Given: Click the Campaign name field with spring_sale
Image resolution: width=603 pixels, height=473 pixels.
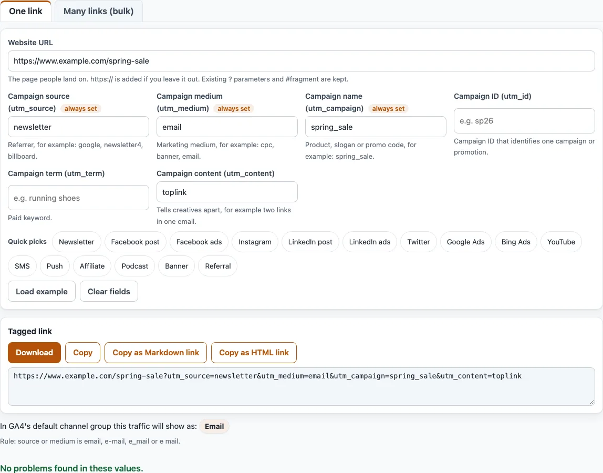Looking at the screenshot, I should [x=376, y=127].
